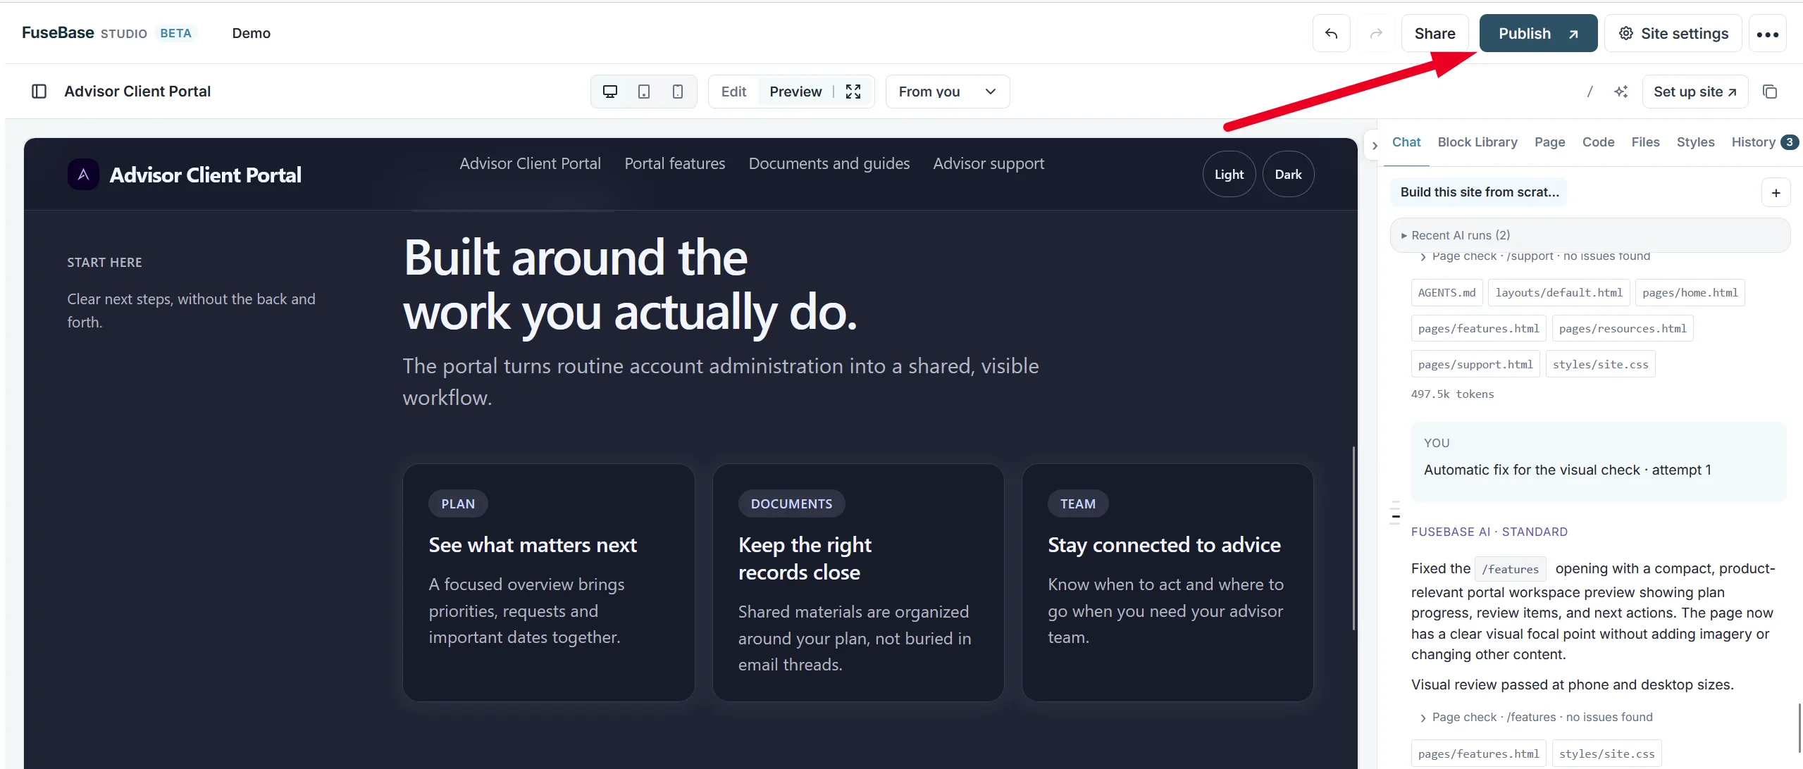The width and height of the screenshot is (1803, 769).
Task: Open the Code tab
Action: point(1598,142)
